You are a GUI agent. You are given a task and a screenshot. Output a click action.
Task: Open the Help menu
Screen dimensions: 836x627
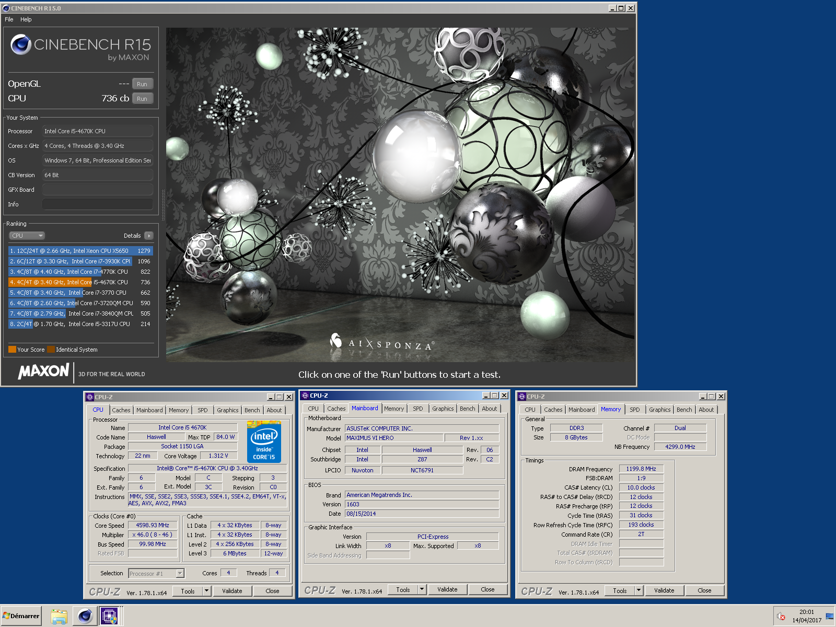(26, 19)
